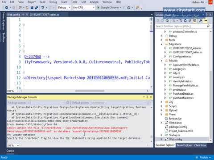This screenshot has width=214, height=160.
Task: Collapse the Migrations folder
Action: point(162,44)
